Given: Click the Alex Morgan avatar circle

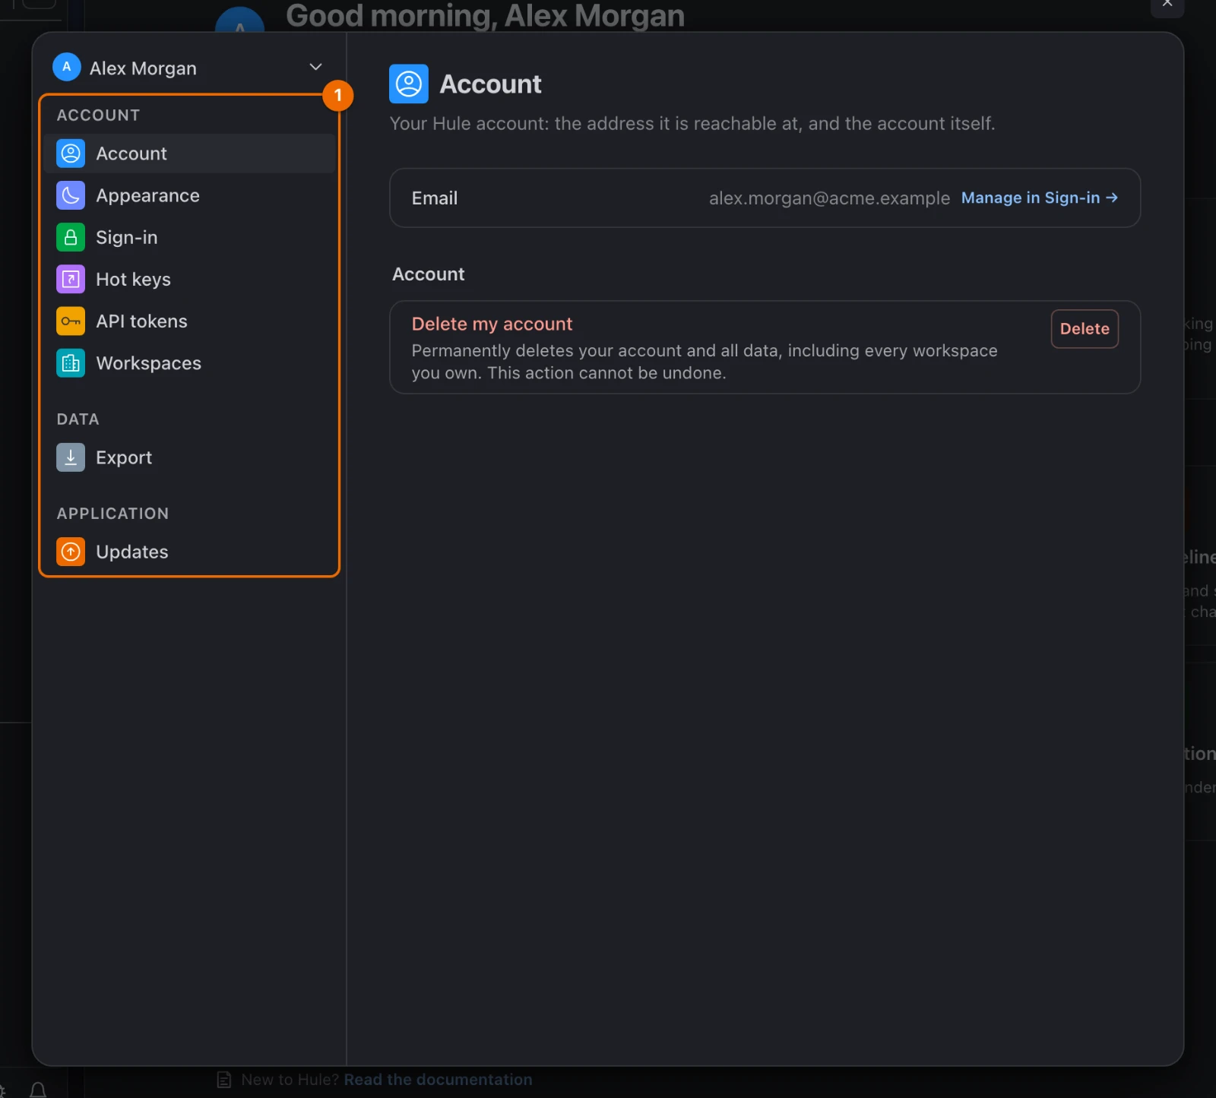Looking at the screenshot, I should point(67,67).
